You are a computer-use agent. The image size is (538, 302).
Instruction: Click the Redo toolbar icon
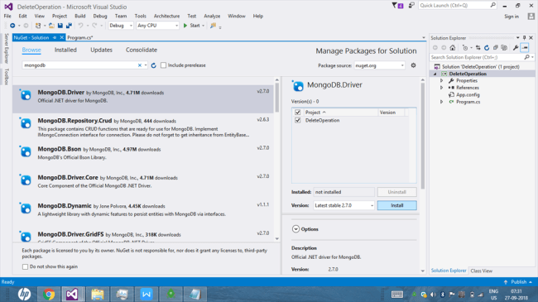point(94,26)
